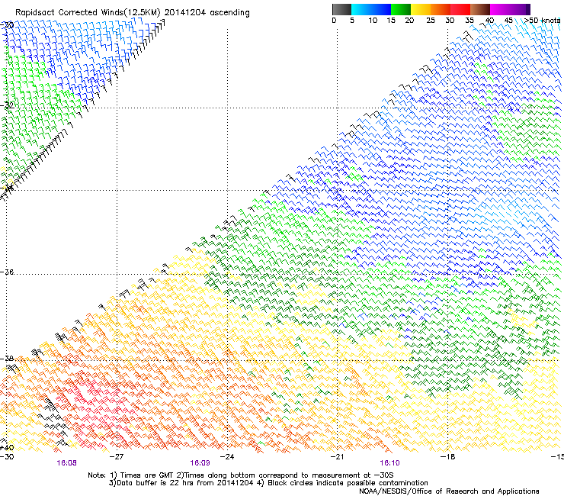Click the '-38' latitude axis label
This screenshot has height=496, width=564.
click(7, 359)
